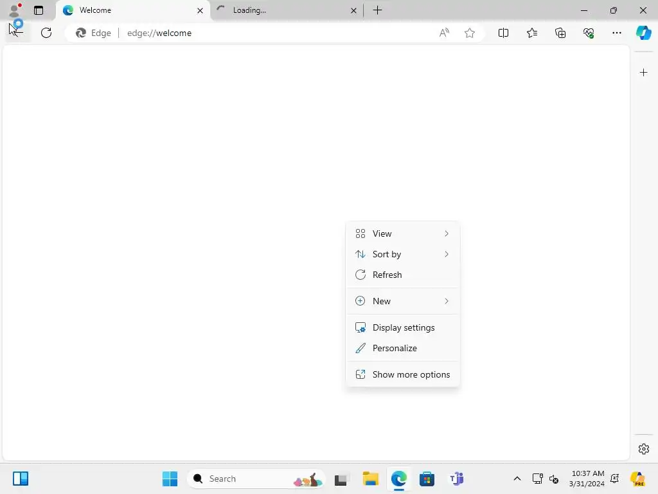Choose Personalize from context menu
The width and height of the screenshot is (658, 494).
(403, 348)
